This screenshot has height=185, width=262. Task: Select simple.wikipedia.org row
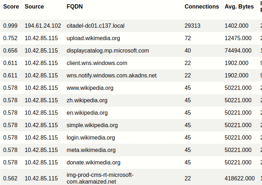[131, 125]
